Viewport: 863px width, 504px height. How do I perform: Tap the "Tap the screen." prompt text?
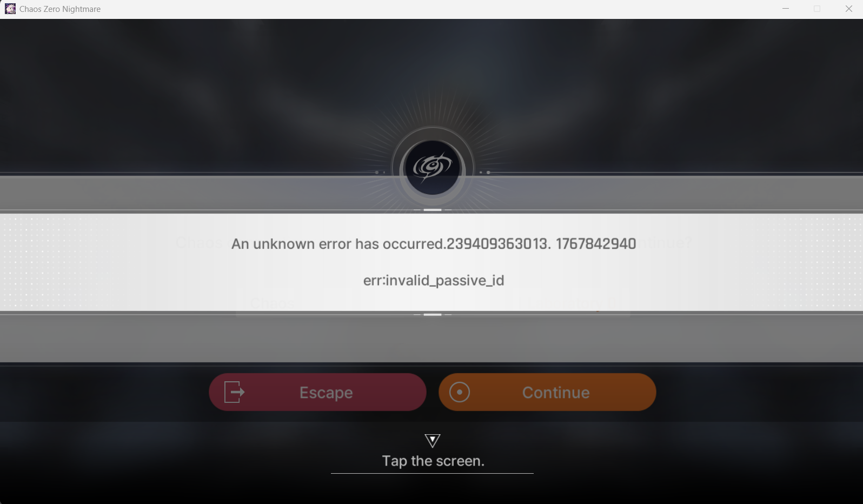click(x=433, y=461)
